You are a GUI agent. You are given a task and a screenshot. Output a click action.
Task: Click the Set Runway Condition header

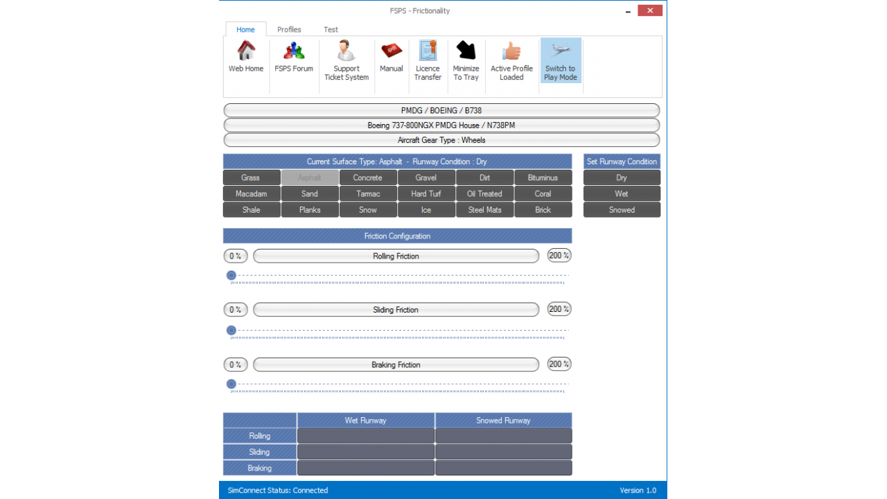pos(622,161)
